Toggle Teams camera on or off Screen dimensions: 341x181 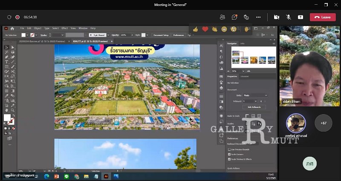coord(276,17)
